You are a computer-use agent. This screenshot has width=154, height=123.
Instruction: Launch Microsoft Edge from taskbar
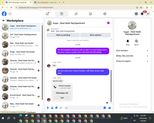[x=20, y=116]
